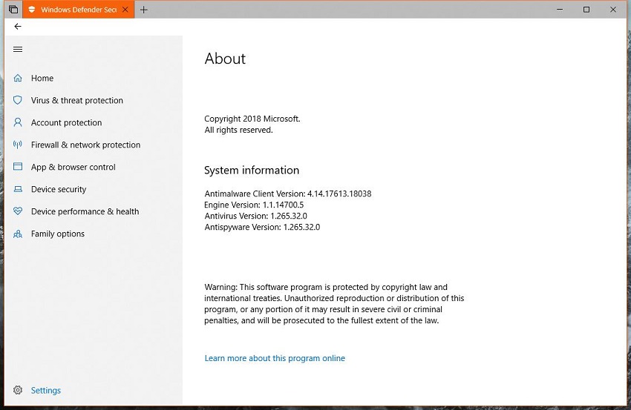The image size is (631, 410).
Task: Click the tab sets icon in title bar
Action: (13, 10)
